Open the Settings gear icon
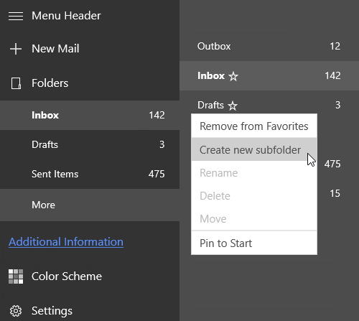The width and height of the screenshot is (359, 321). (16, 311)
